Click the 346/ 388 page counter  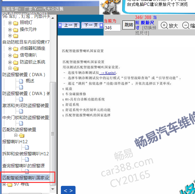coord(143,17)
